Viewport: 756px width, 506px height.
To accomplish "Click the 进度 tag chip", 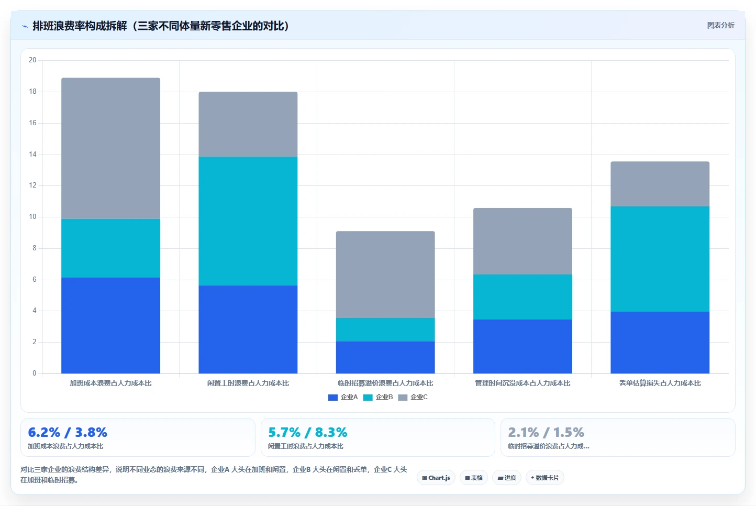I will [507, 478].
